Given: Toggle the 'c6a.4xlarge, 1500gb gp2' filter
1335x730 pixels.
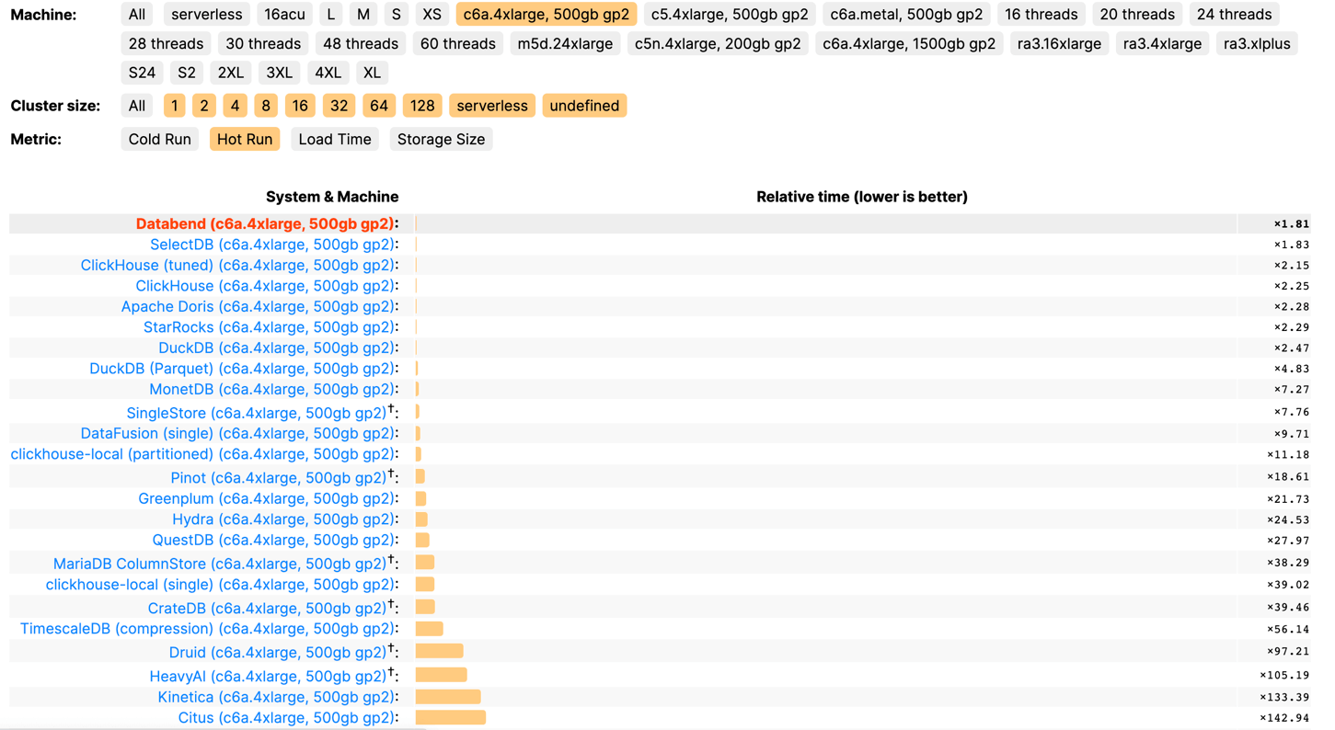Looking at the screenshot, I should (909, 43).
